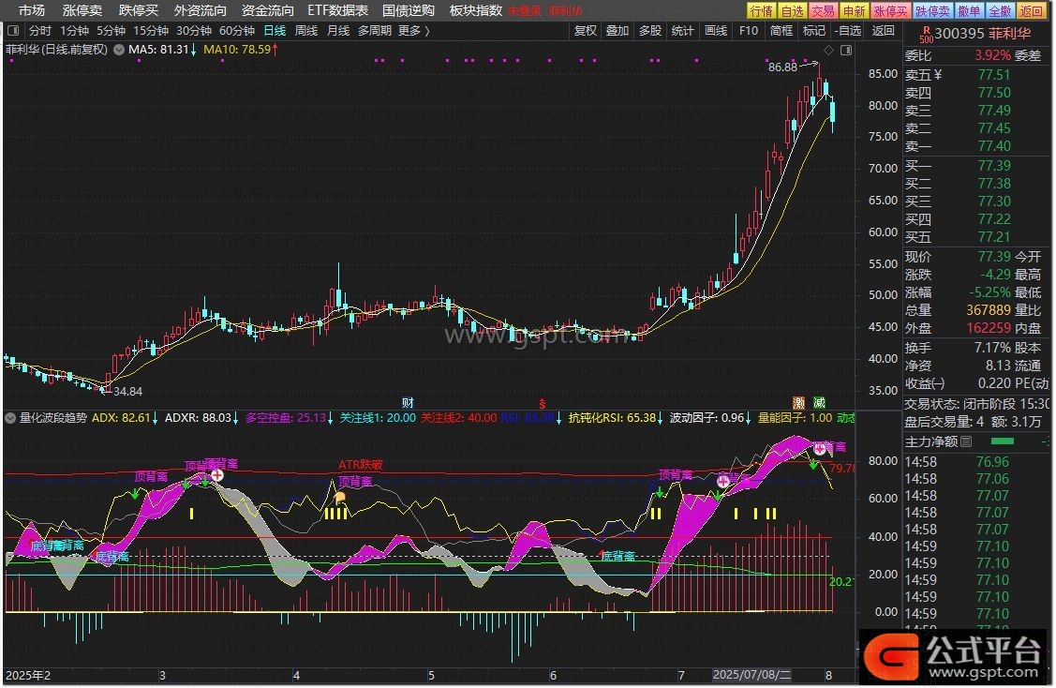This screenshot has width=1056, height=688.
Task: Switch to the 1分钟 period
Action: click(x=75, y=30)
